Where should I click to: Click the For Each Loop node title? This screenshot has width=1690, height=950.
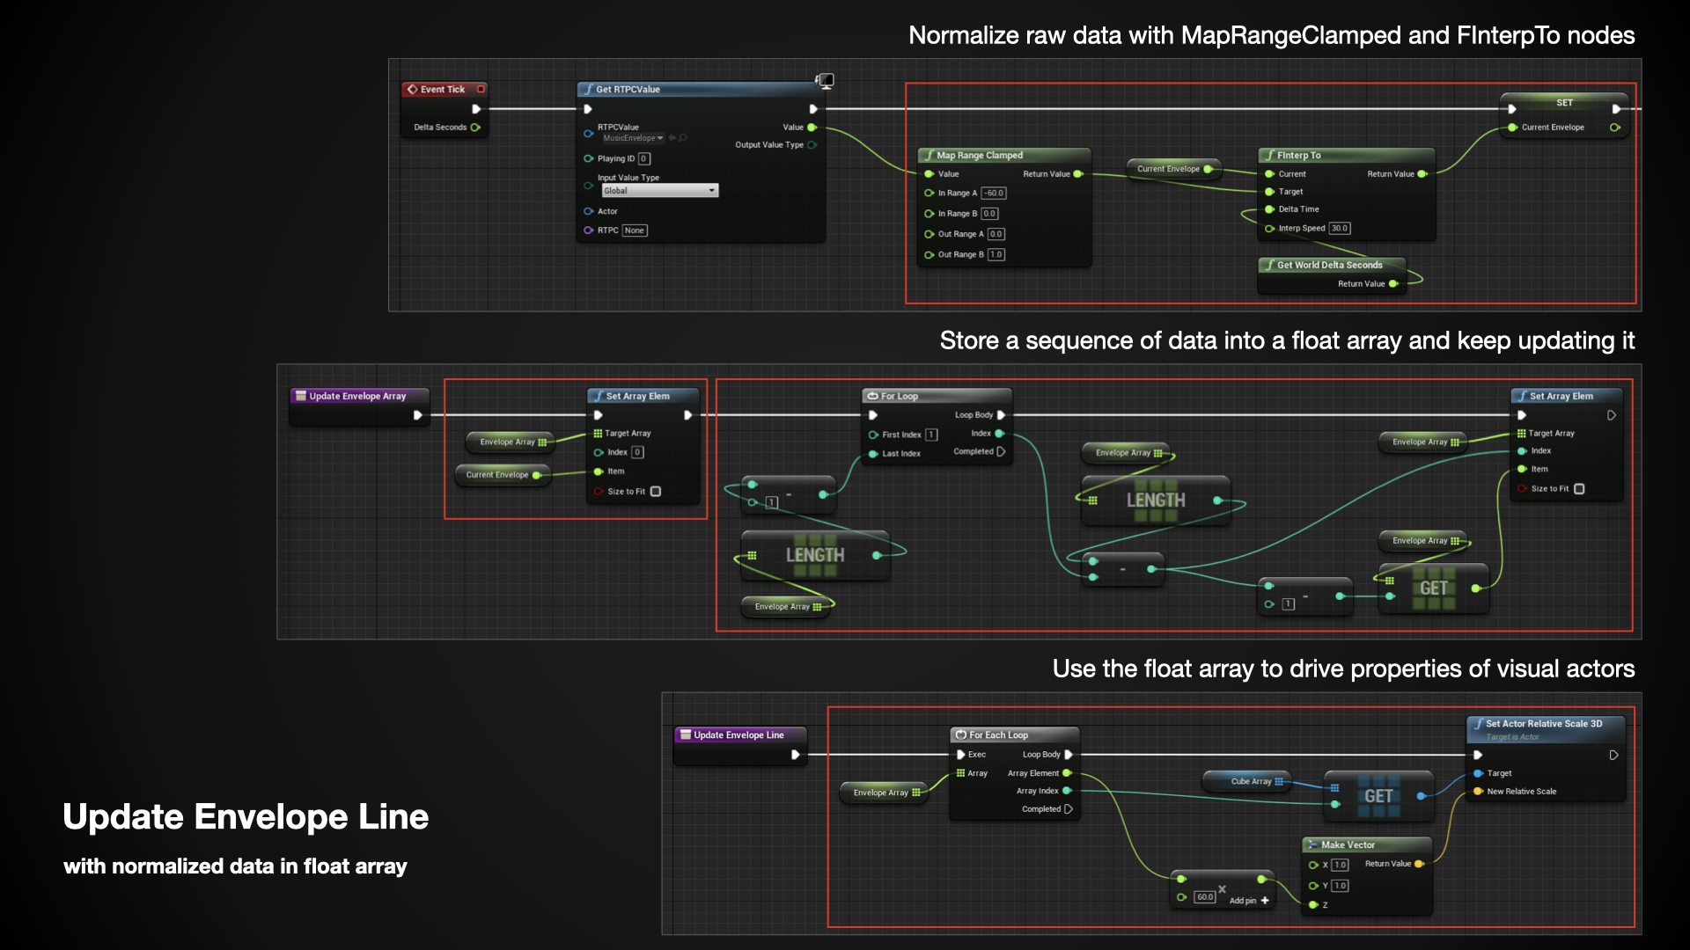[998, 734]
